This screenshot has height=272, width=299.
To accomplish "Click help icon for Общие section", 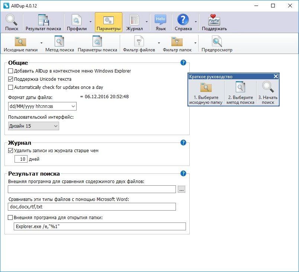I will [183, 63].
